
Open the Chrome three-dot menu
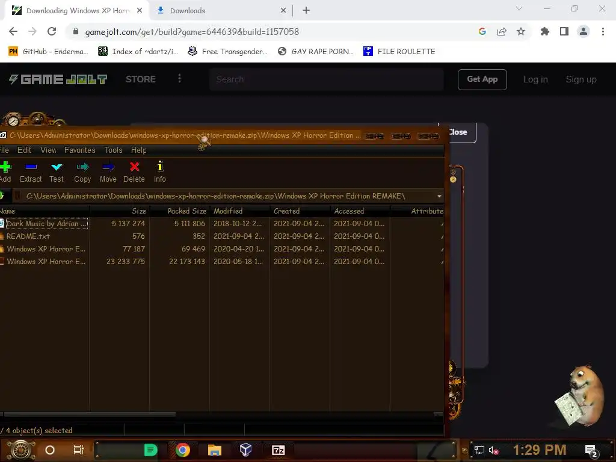pyautogui.click(x=603, y=31)
